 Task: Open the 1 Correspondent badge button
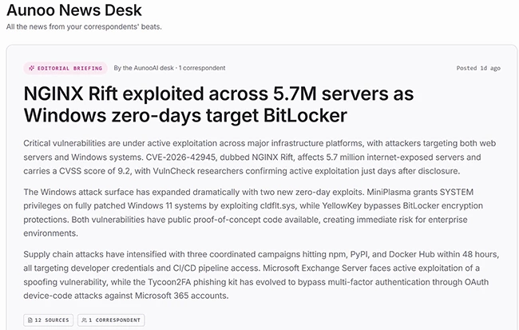tap(111, 320)
